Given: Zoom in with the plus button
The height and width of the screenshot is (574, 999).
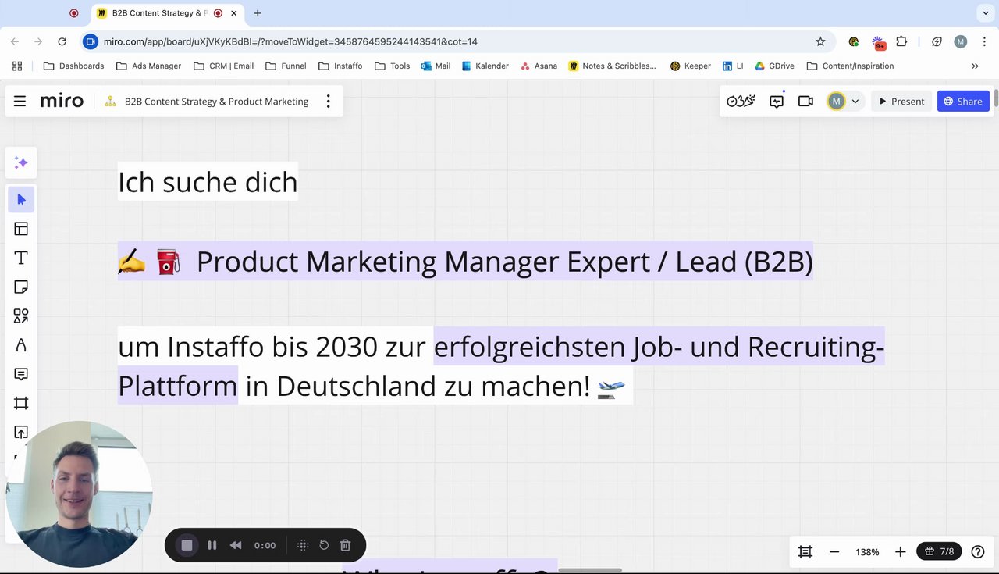Looking at the screenshot, I should point(900,551).
